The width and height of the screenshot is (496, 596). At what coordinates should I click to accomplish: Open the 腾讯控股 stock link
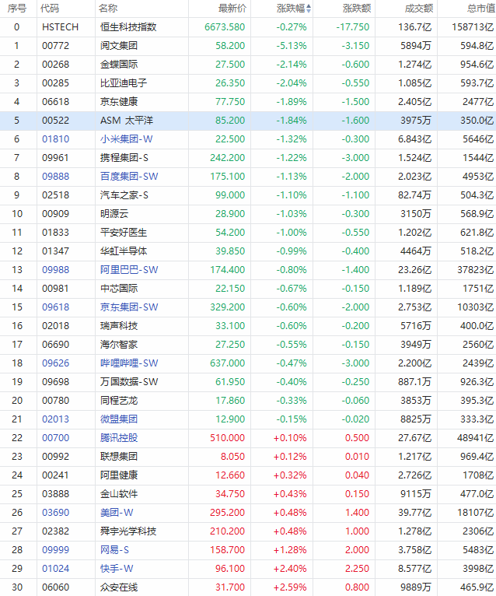click(x=119, y=438)
